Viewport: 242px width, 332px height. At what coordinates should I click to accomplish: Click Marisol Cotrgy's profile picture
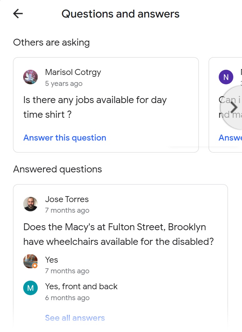click(x=31, y=77)
